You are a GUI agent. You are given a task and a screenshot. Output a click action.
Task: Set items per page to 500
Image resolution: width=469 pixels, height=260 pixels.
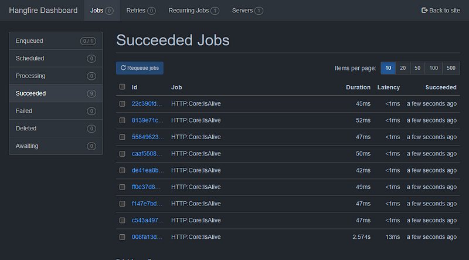pos(451,68)
